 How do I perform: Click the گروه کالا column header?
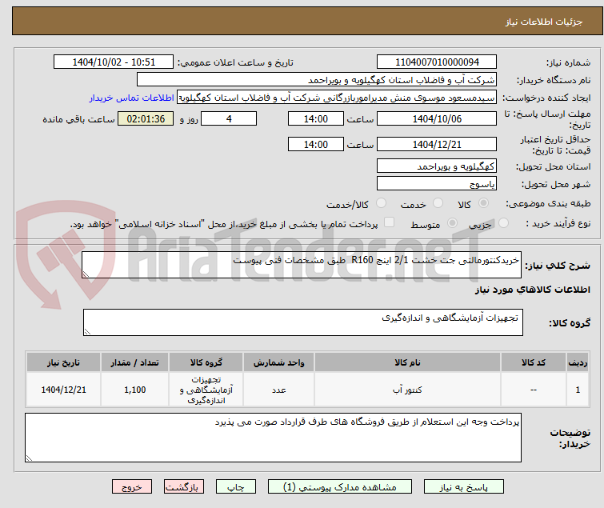206,362
